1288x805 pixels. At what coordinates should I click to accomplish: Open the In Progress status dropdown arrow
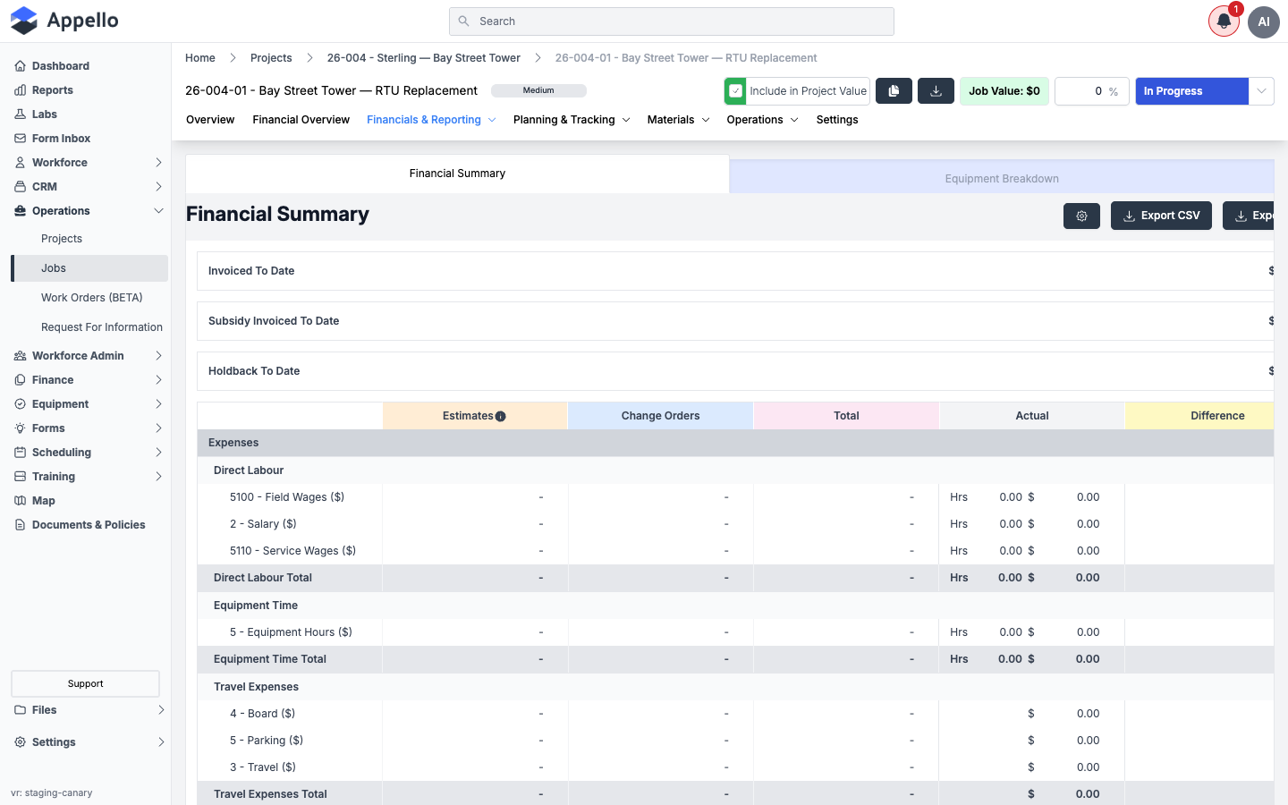pyautogui.click(x=1261, y=91)
